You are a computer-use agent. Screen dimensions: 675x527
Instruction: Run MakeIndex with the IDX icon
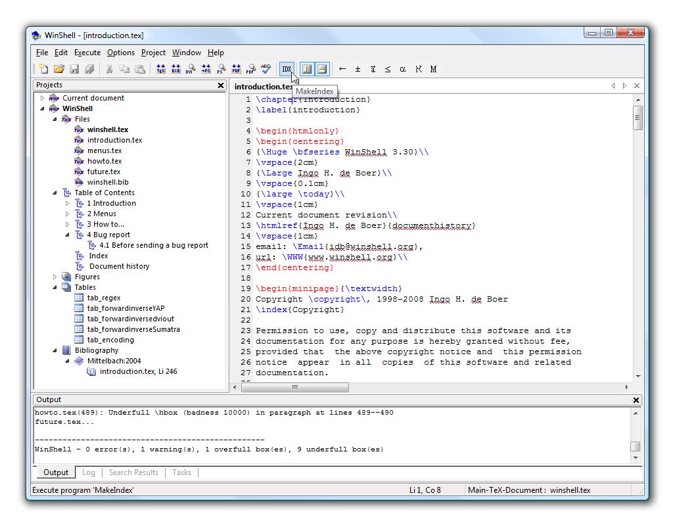pos(287,68)
